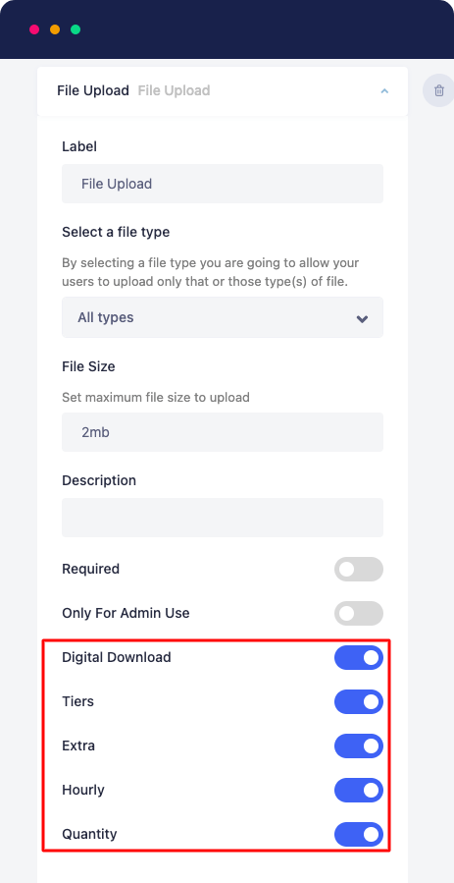Click the green window dot
Image resolution: width=454 pixels, height=883 pixels.
[76, 29]
